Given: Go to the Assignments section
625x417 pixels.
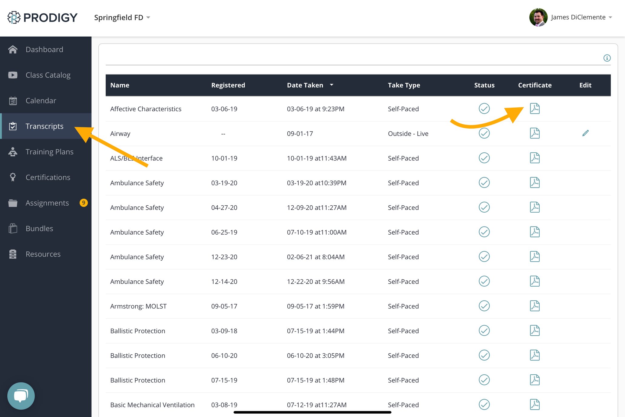Looking at the screenshot, I should (x=47, y=203).
